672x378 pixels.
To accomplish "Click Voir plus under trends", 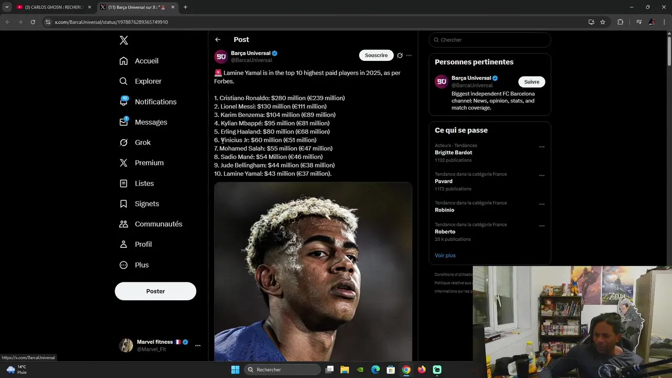I will [x=445, y=256].
